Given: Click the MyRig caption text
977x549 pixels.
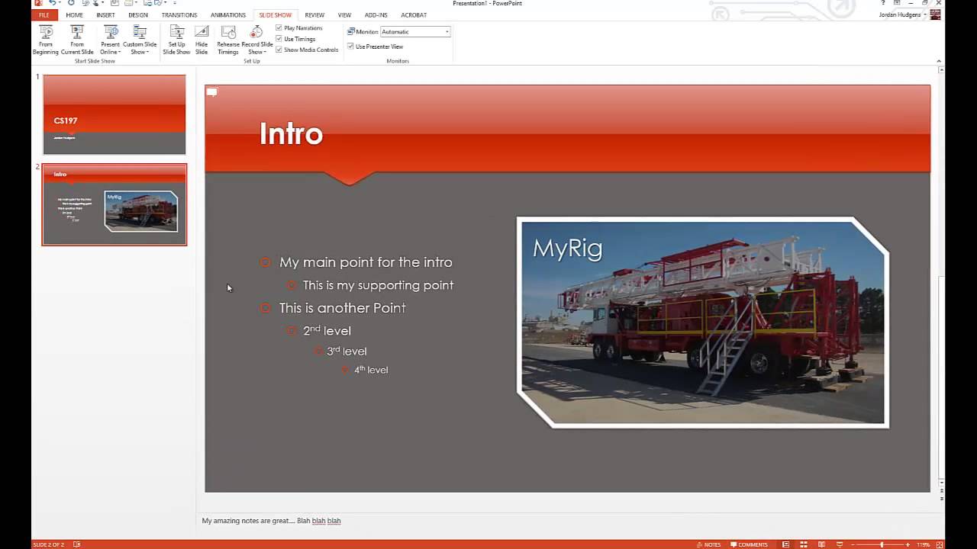Looking at the screenshot, I should 567,249.
